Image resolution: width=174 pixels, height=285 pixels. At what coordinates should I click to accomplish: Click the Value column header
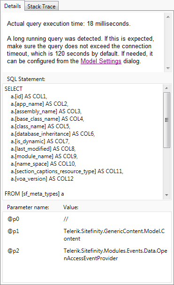point(71,207)
